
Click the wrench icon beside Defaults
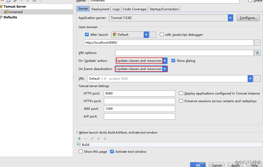[1, 17]
